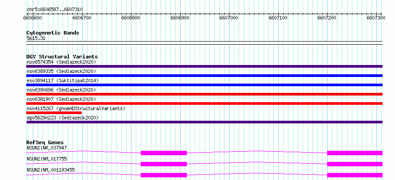Click the 6607200 ruler tick label
Screen dimensions: 395x180
(x=327, y=18)
